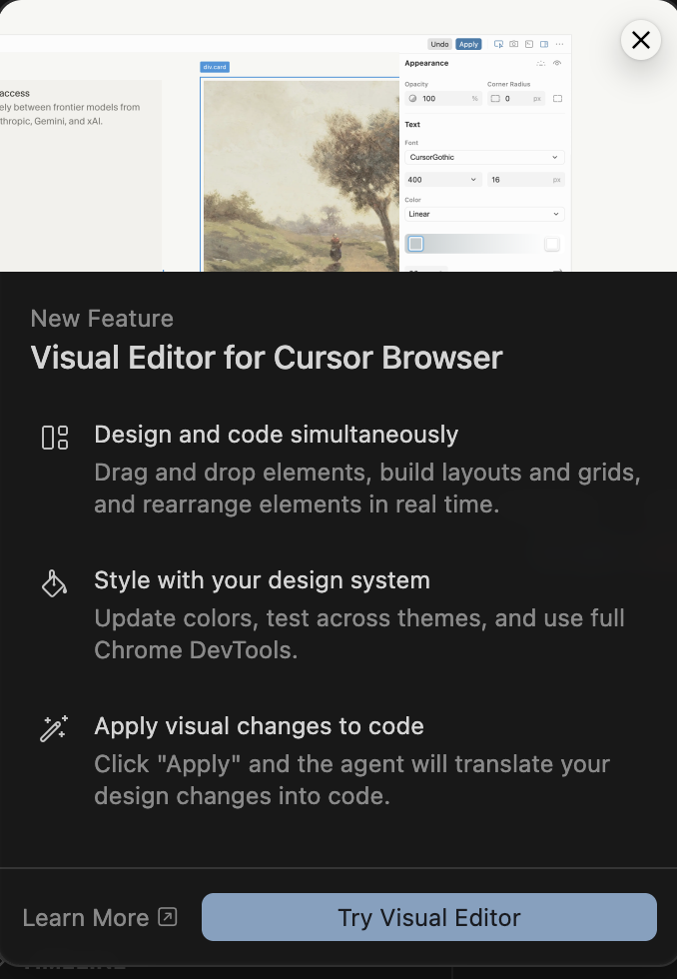The image size is (677, 979).
Task: Open the three-dot more options menu
Action: 560,44
